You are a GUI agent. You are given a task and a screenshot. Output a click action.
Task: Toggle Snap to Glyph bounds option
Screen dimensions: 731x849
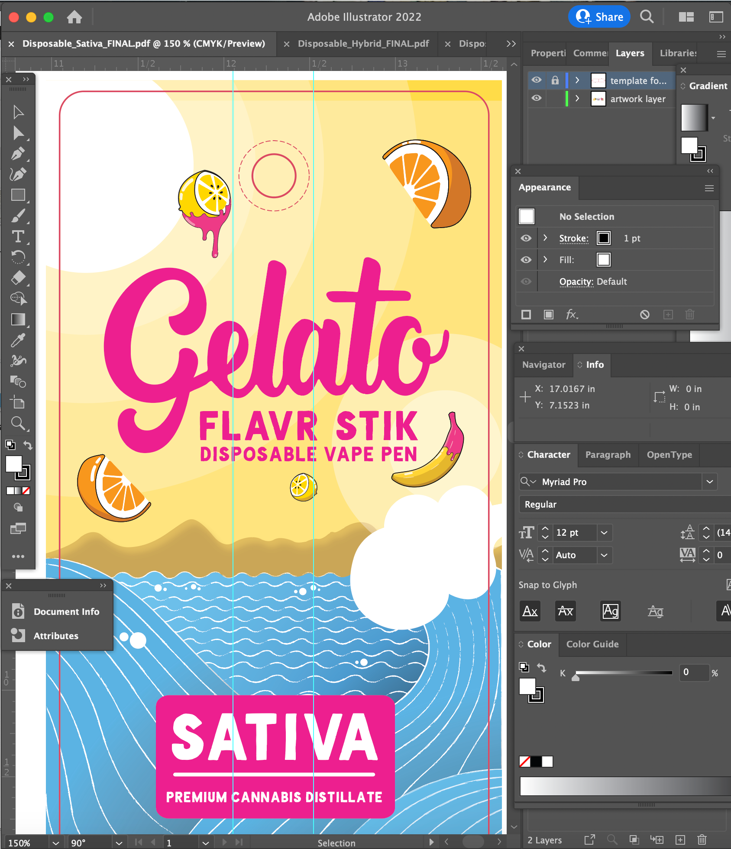coord(611,611)
